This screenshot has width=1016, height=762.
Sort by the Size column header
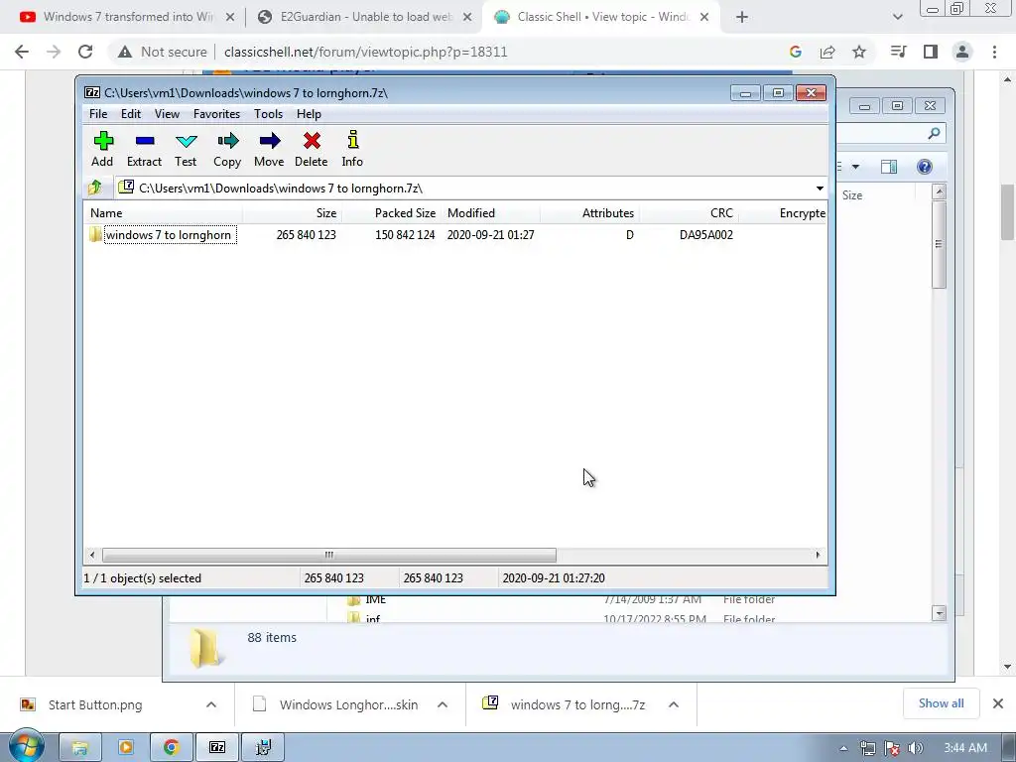coord(293,213)
